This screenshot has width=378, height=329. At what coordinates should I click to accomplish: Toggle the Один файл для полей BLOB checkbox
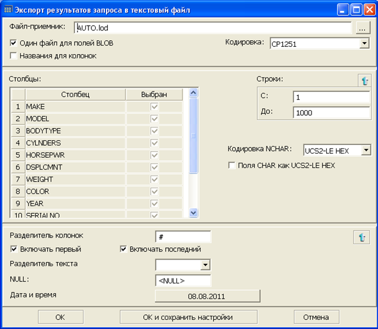(14, 43)
